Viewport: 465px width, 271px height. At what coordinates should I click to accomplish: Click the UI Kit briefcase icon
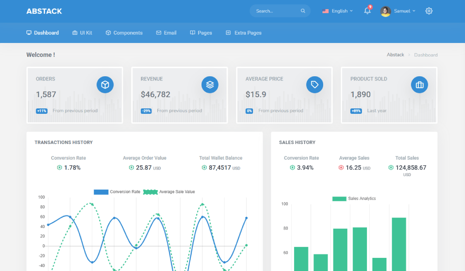tap(75, 33)
